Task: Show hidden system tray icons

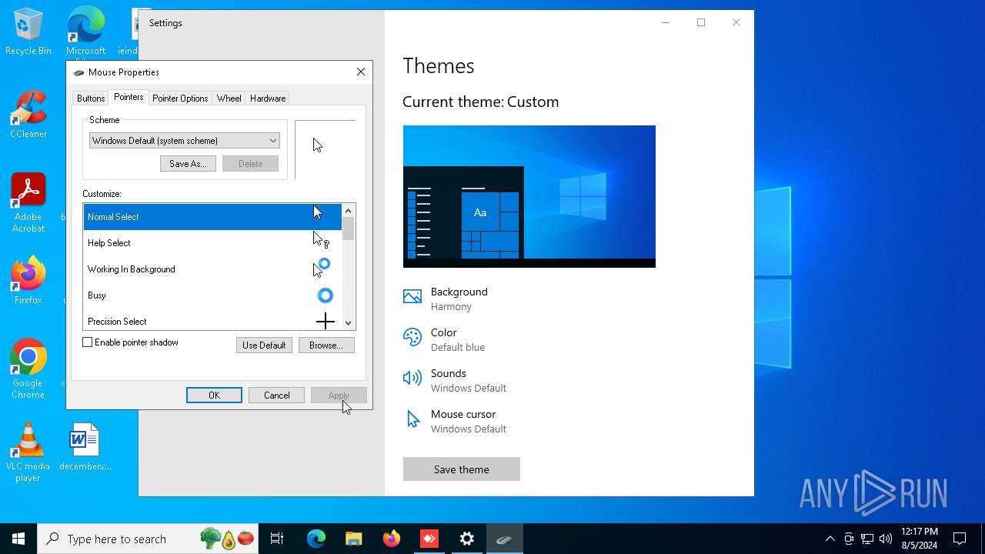Action: [830, 539]
